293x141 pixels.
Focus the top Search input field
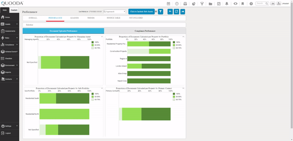click(262, 4)
